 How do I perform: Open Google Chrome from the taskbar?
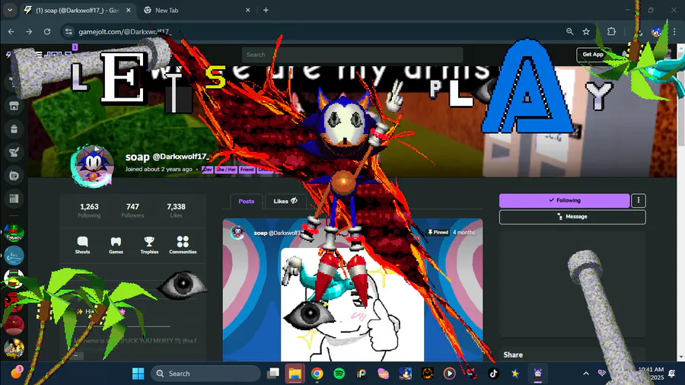317,374
